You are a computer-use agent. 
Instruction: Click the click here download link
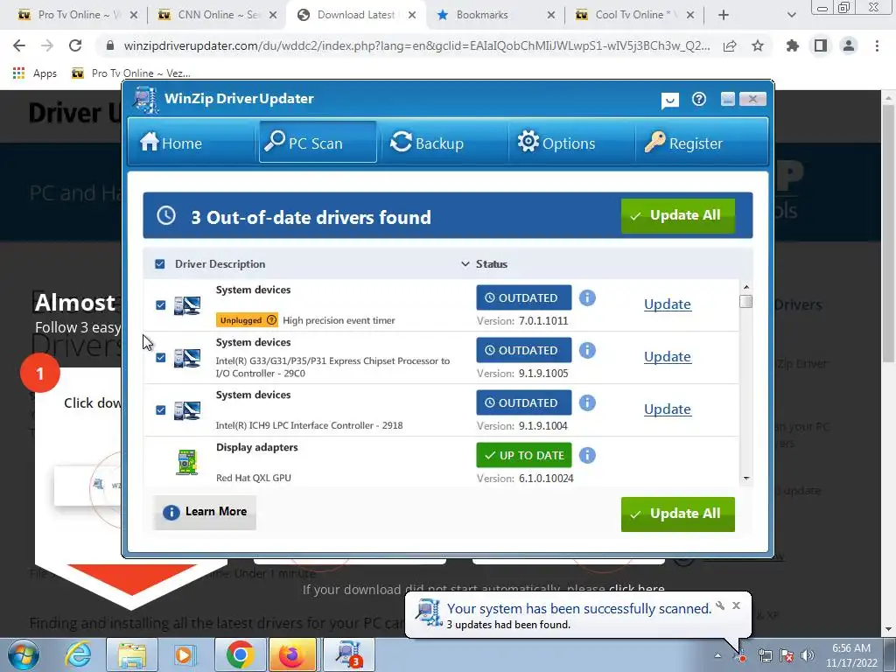coord(637,589)
